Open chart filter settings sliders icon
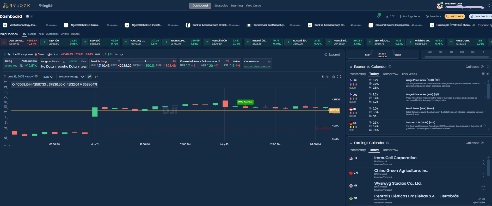The width and height of the screenshot is (492, 206). [x=323, y=77]
